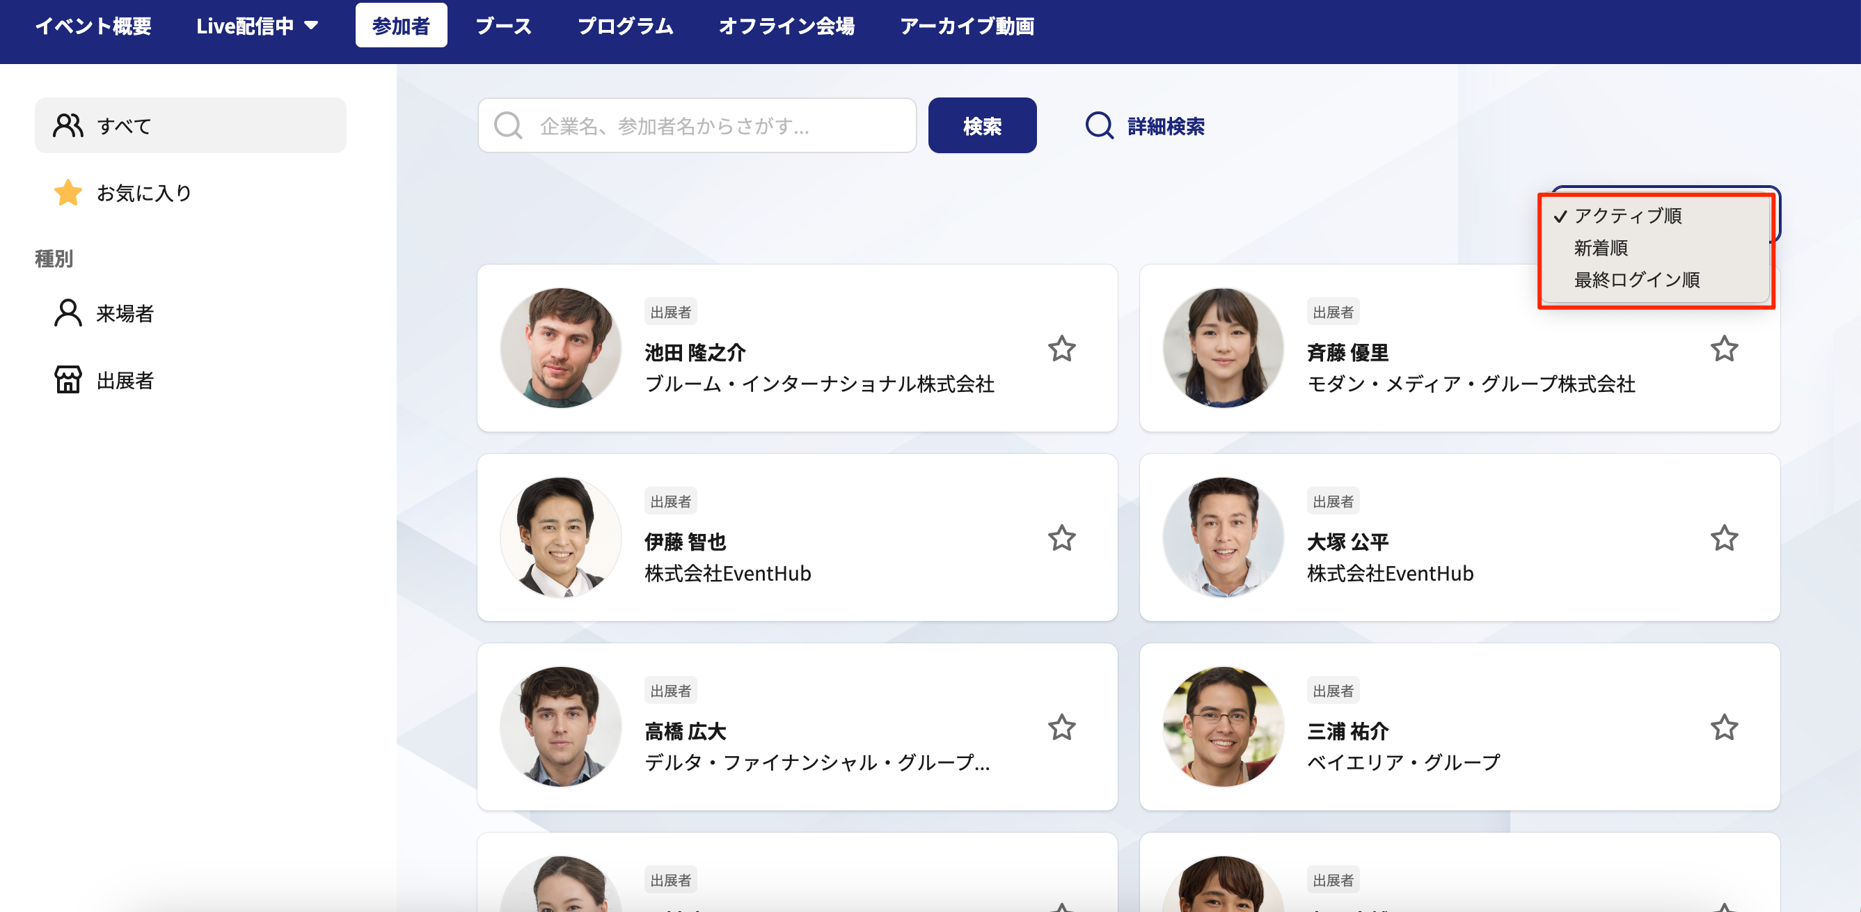The image size is (1861, 912).
Task: Expand the Live配信中 dropdown menu
Action: click(x=258, y=26)
